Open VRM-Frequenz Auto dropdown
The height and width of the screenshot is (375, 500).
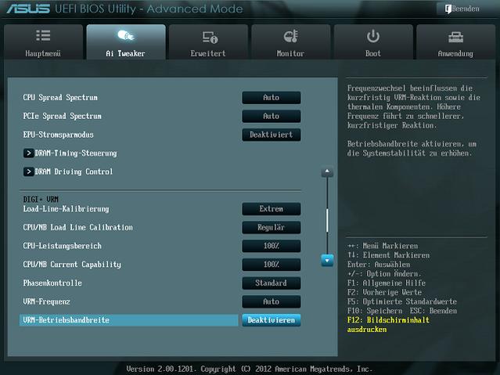pos(272,301)
